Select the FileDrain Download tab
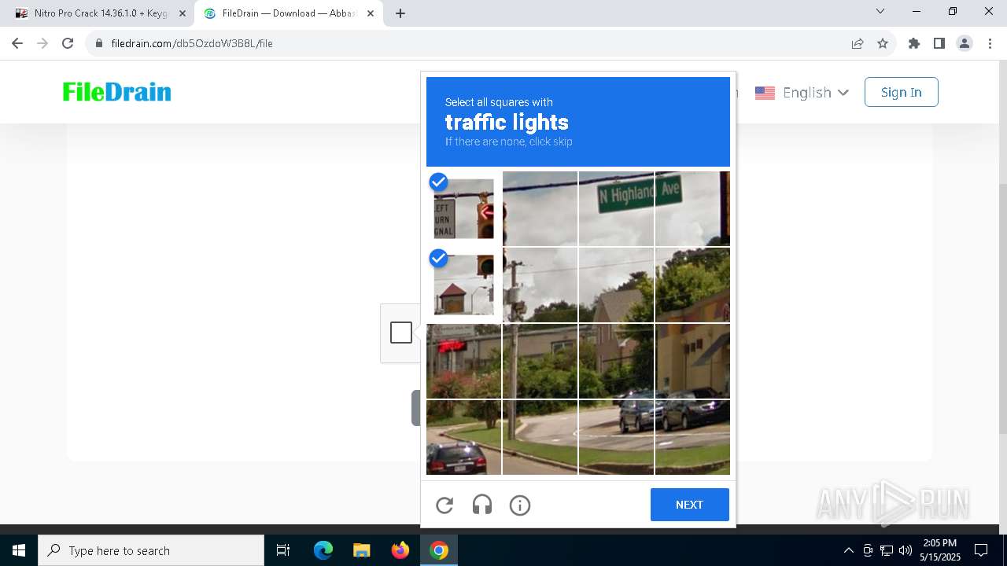The width and height of the screenshot is (1007, 566). coord(279,13)
